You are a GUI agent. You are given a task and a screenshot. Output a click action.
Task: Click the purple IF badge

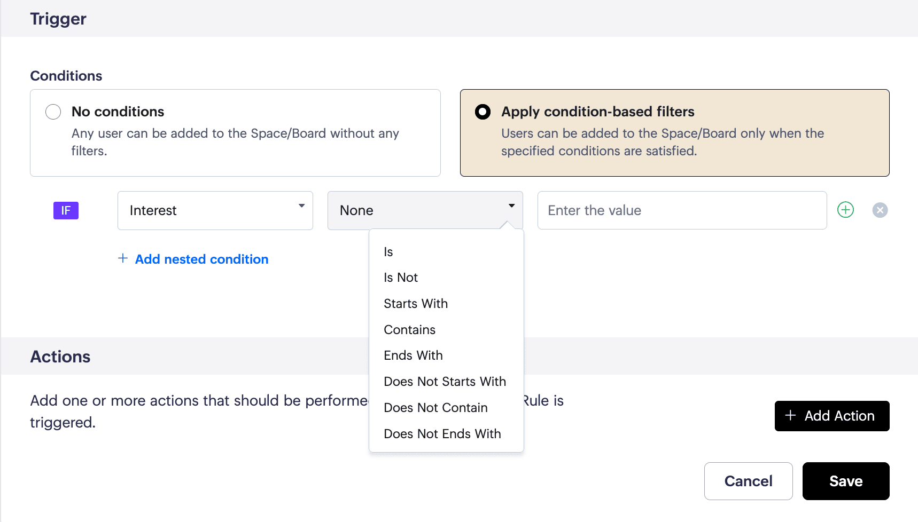(x=66, y=210)
